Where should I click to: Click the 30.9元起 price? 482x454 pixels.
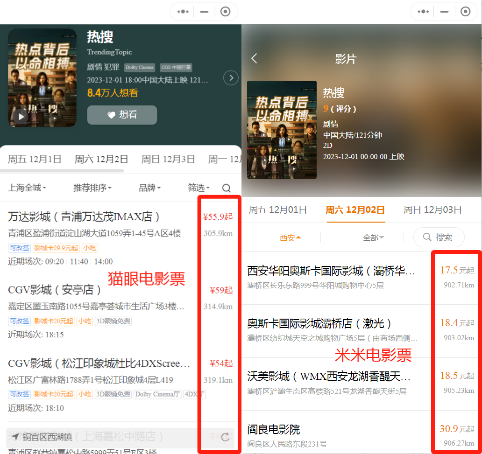457,428
